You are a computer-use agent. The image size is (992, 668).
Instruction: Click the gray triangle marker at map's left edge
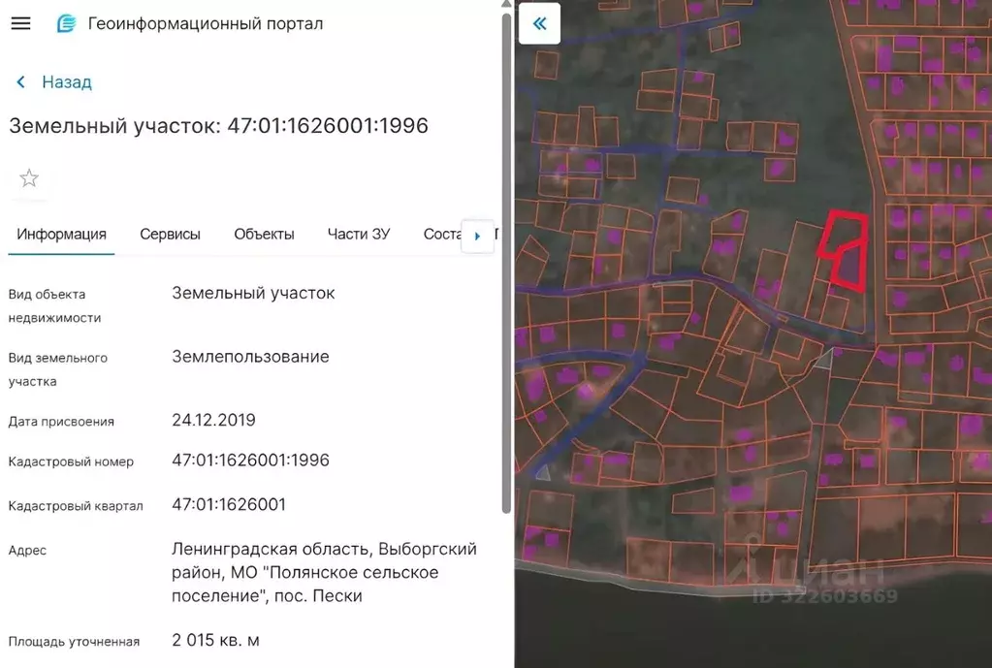[x=543, y=472]
